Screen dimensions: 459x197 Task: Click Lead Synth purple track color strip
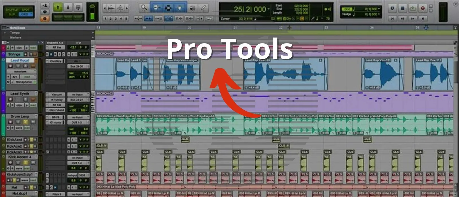(3, 102)
